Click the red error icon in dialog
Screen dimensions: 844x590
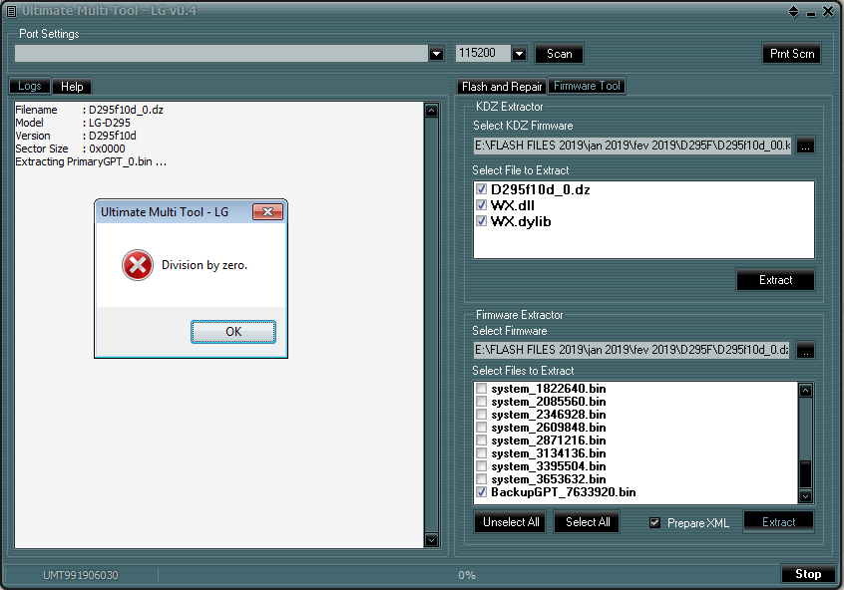pyautogui.click(x=138, y=265)
